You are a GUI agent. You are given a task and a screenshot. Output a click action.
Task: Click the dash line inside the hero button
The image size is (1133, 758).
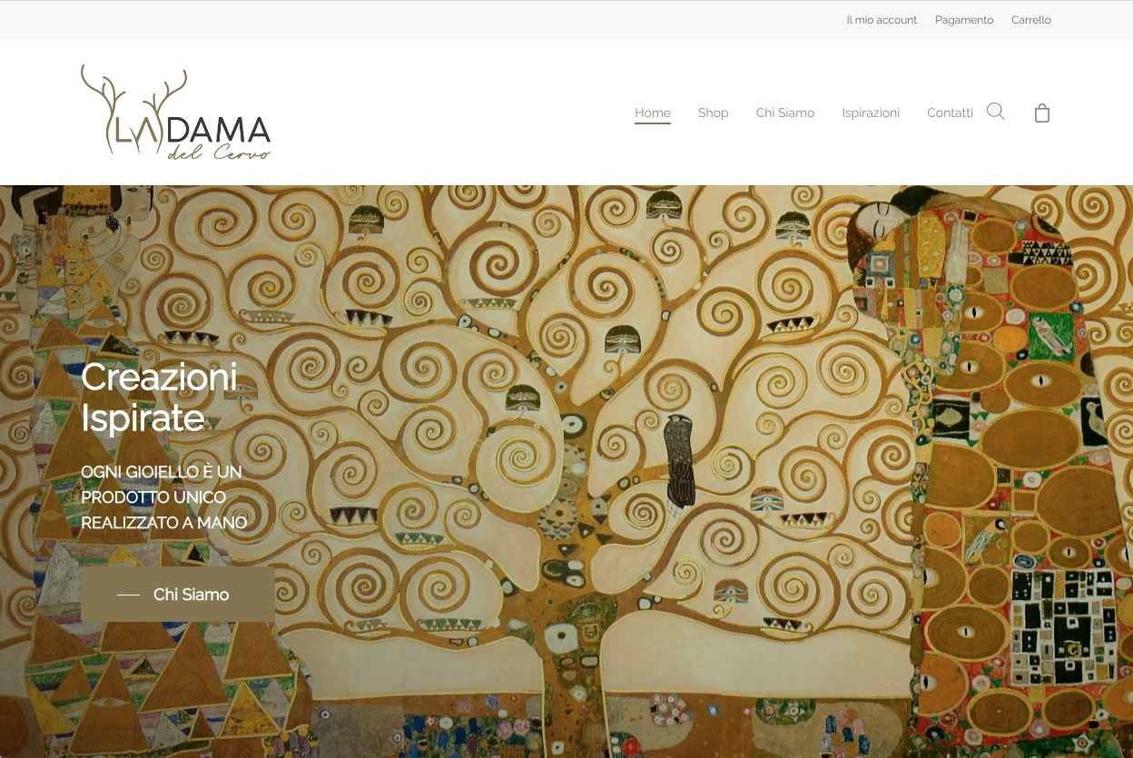(x=128, y=596)
